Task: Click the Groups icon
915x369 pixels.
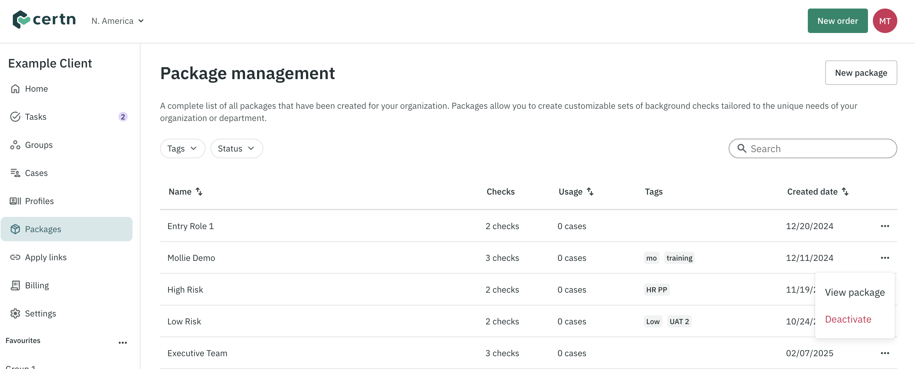Action: 15,144
